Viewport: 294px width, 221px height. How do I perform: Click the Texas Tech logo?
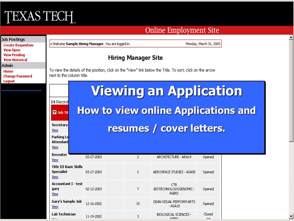[x=40, y=17]
